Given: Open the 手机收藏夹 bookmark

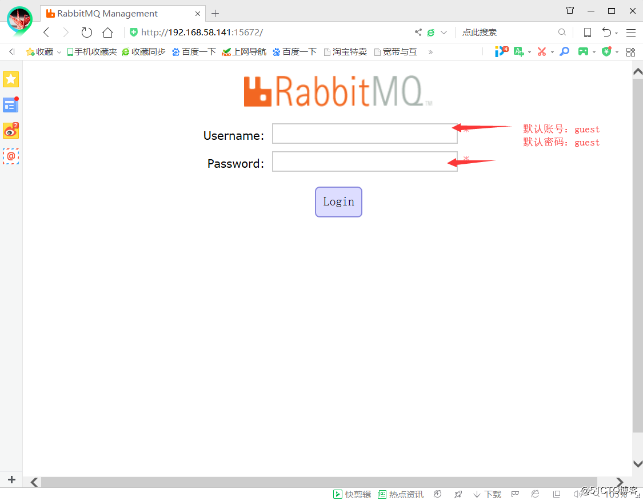Looking at the screenshot, I should (x=92, y=51).
